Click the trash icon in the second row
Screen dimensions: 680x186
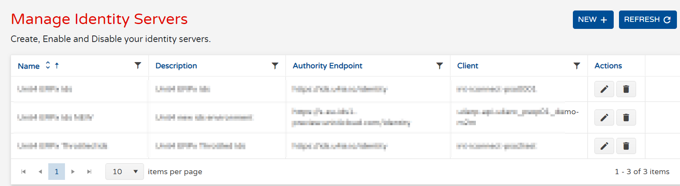[626, 117]
